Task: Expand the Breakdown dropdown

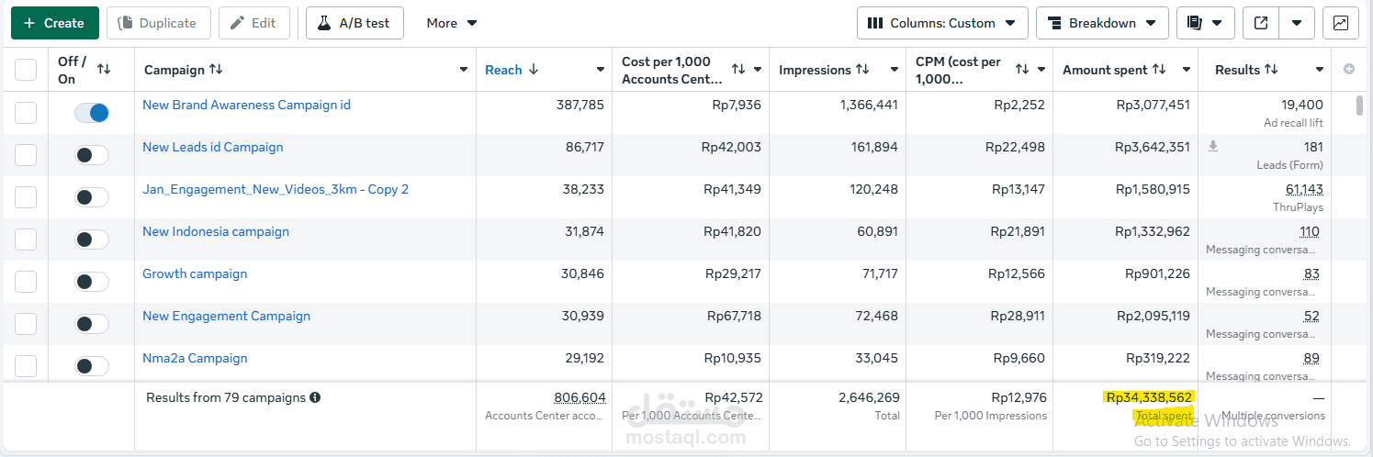Action: point(1101,23)
